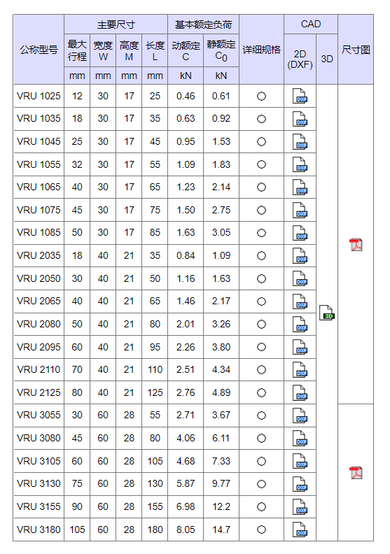Open the green 3D CAD file icon
390x554 pixels.
(327, 313)
